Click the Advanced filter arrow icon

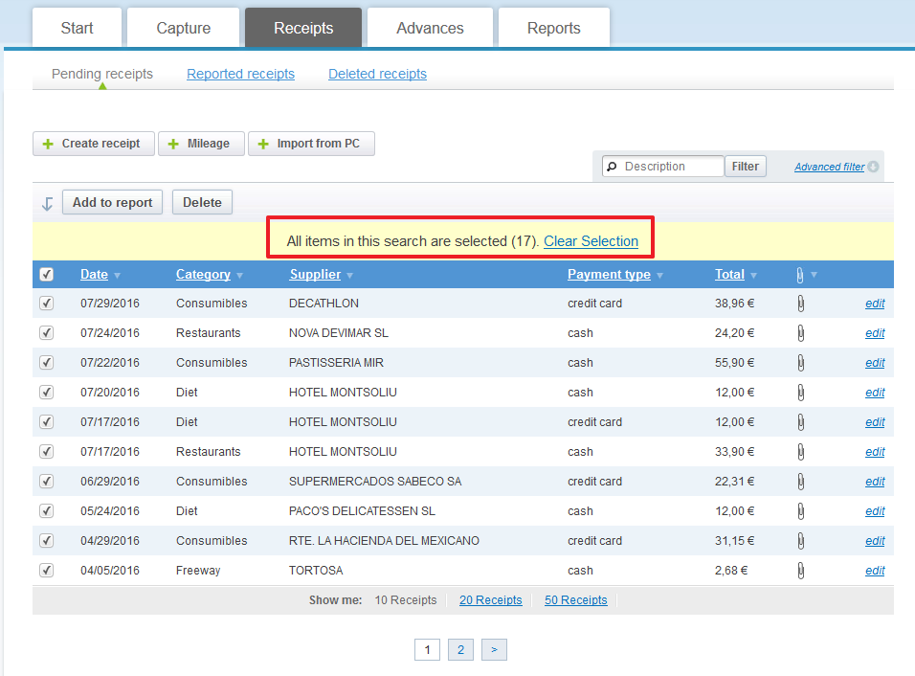point(873,167)
